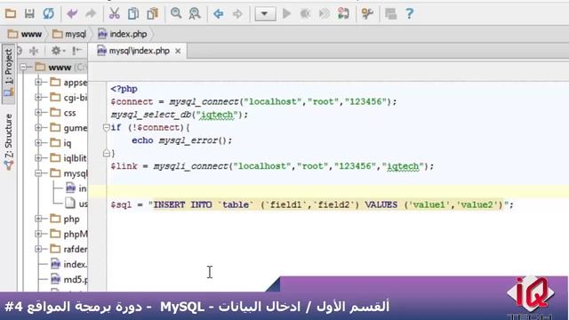The width and height of the screenshot is (569, 320).
Task: Open project panel gear settings
Action: [58, 51]
